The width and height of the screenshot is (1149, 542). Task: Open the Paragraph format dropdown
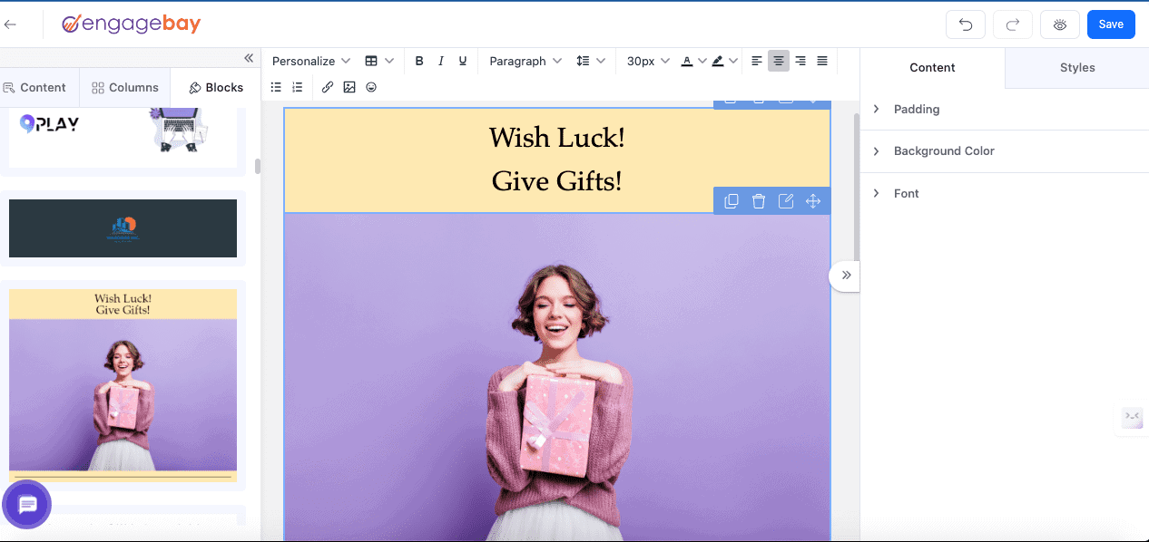click(525, 62)
